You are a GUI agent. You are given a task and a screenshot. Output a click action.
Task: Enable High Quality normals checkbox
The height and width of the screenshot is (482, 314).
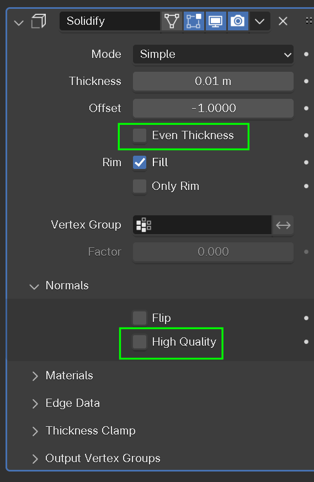tap(140, 342)
